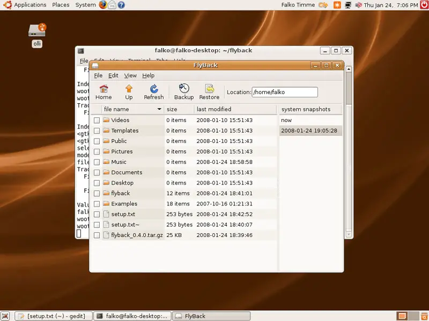
Task: Click the Home toolbar icon in FlyBack
Action: point(103,92)
